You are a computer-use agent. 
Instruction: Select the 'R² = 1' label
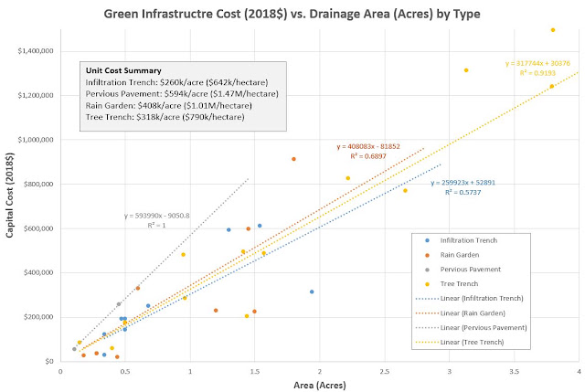pyautogui.click(x=156, y=226)
